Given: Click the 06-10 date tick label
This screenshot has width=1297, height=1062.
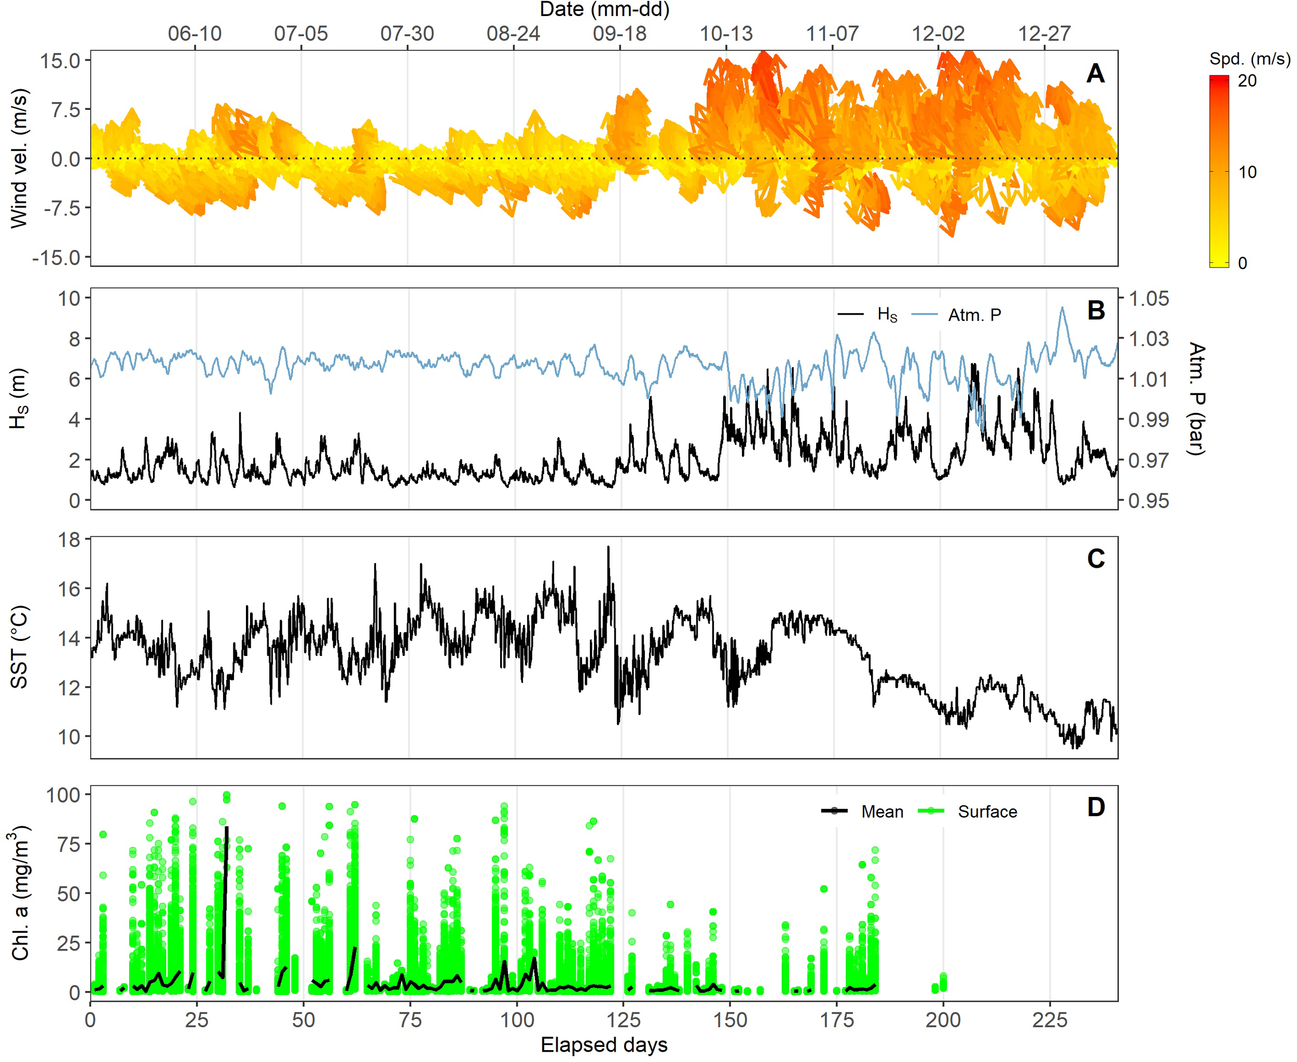Looking at the screenshot, I should pos(195,34).
